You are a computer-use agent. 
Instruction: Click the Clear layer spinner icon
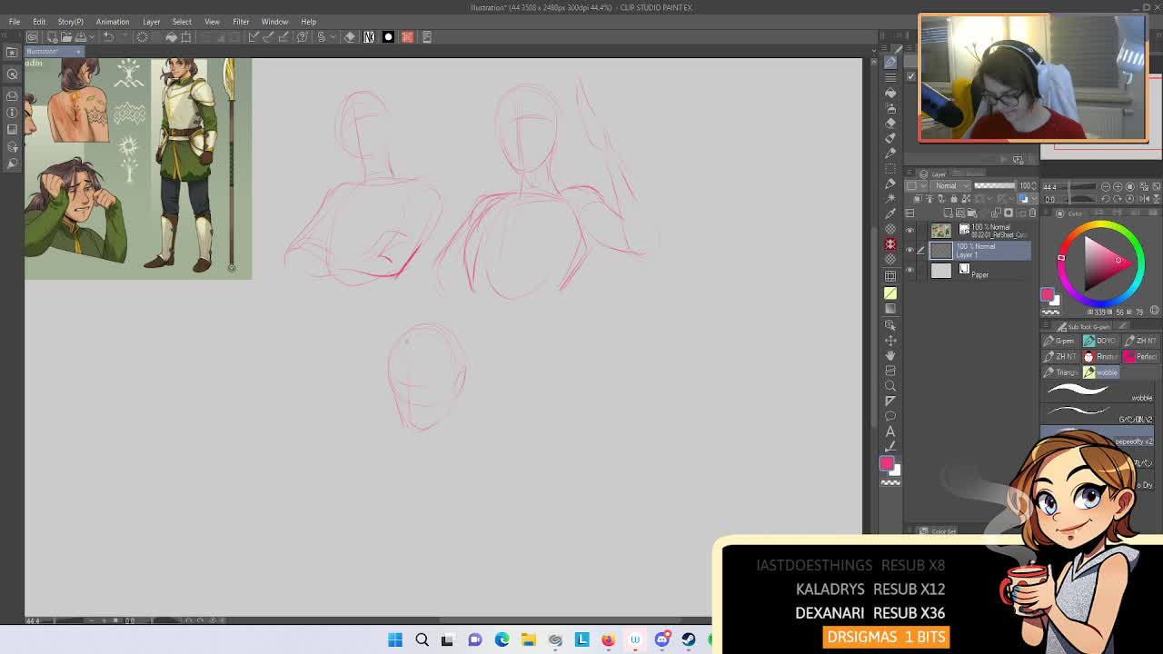pyautogui.click(x=142, y=37)
